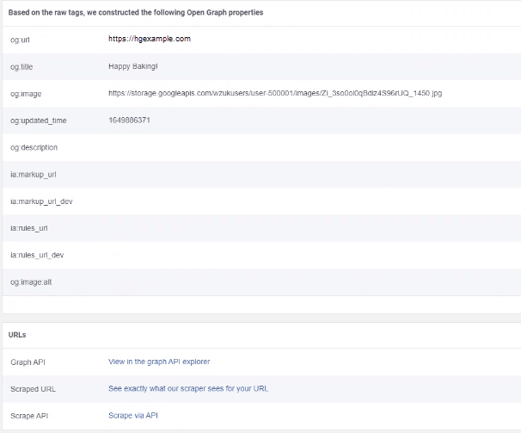The image size is (521, 433).
Task: Click the ia:markup_url property label
Action: 34,174
